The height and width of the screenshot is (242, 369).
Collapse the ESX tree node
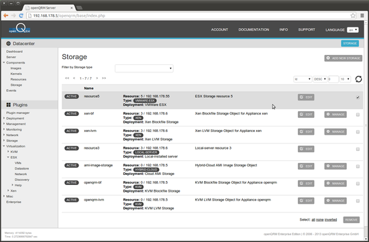8,157
